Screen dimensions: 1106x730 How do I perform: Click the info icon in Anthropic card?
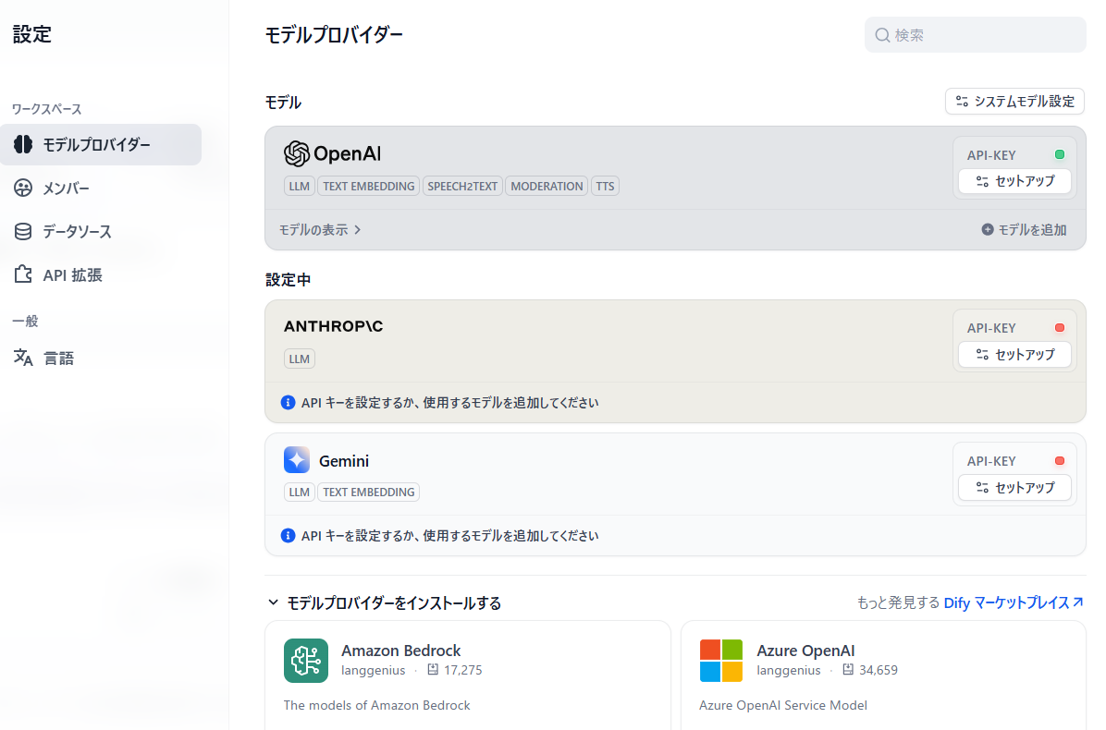[x=288, y=402]
